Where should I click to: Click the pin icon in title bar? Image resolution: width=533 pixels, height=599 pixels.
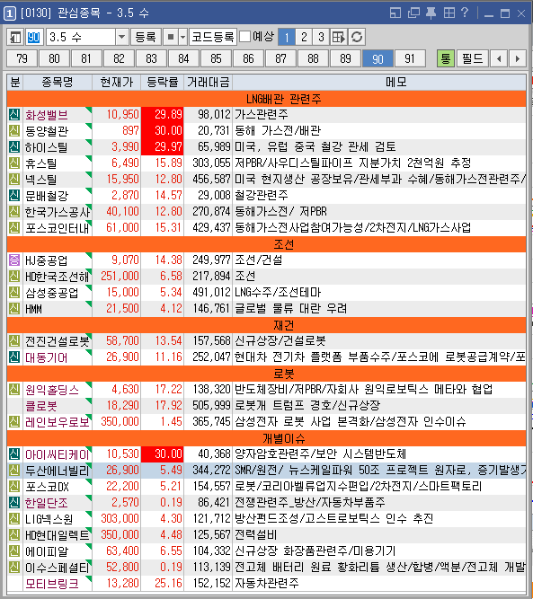click(x=431, y=13)
